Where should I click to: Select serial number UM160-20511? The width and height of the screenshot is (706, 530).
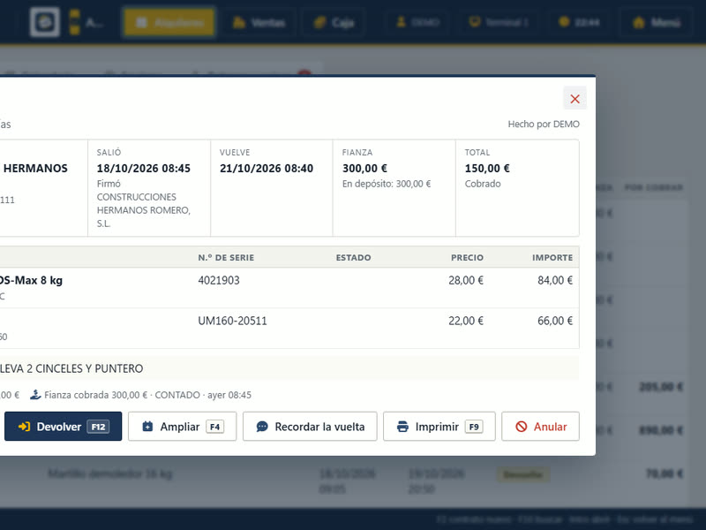(x=232, y=321)
